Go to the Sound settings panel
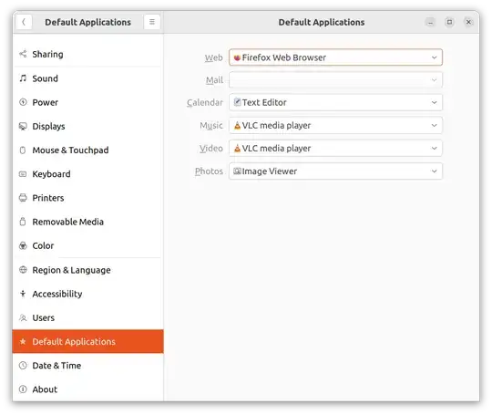Screen dimensions: 492x415 click(87, 78)
